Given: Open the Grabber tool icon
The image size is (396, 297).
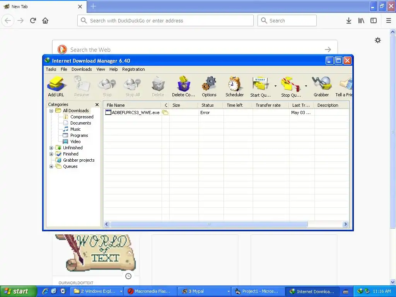Looking at the screenshot, I should click(x=321, y=87).
